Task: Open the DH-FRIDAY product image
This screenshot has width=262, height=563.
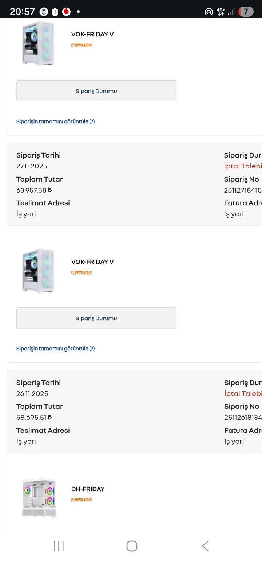Action: [38, 497]
